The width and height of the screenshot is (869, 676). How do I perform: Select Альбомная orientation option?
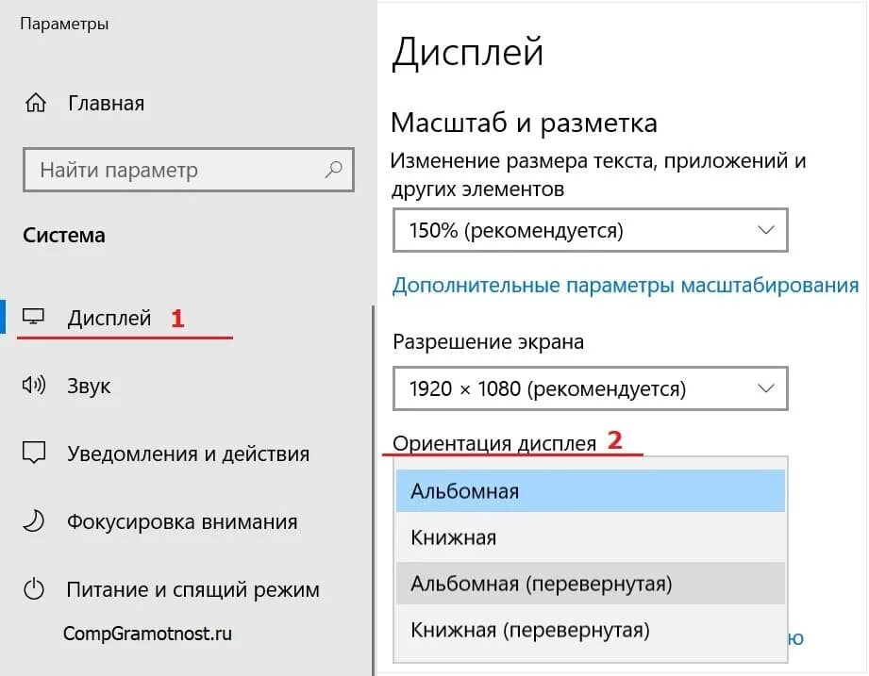point(591,491)
